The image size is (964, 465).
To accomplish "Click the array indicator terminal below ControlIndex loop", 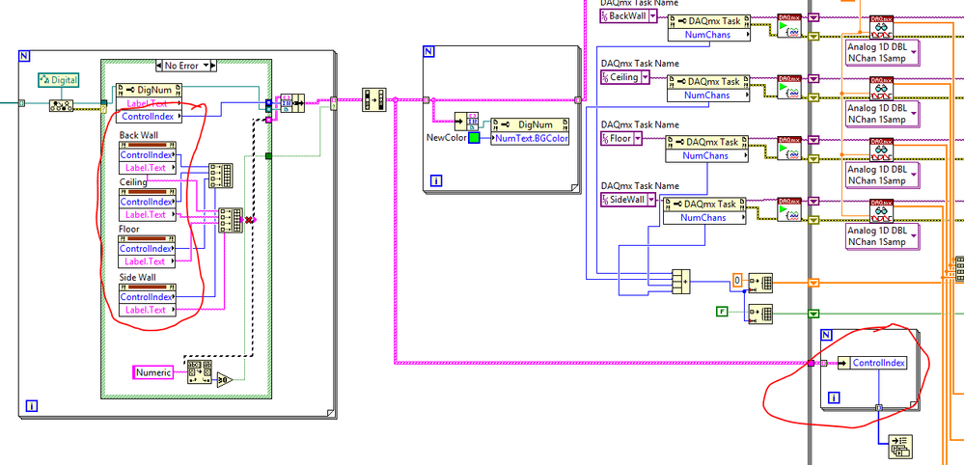I will tap(901, 445).
